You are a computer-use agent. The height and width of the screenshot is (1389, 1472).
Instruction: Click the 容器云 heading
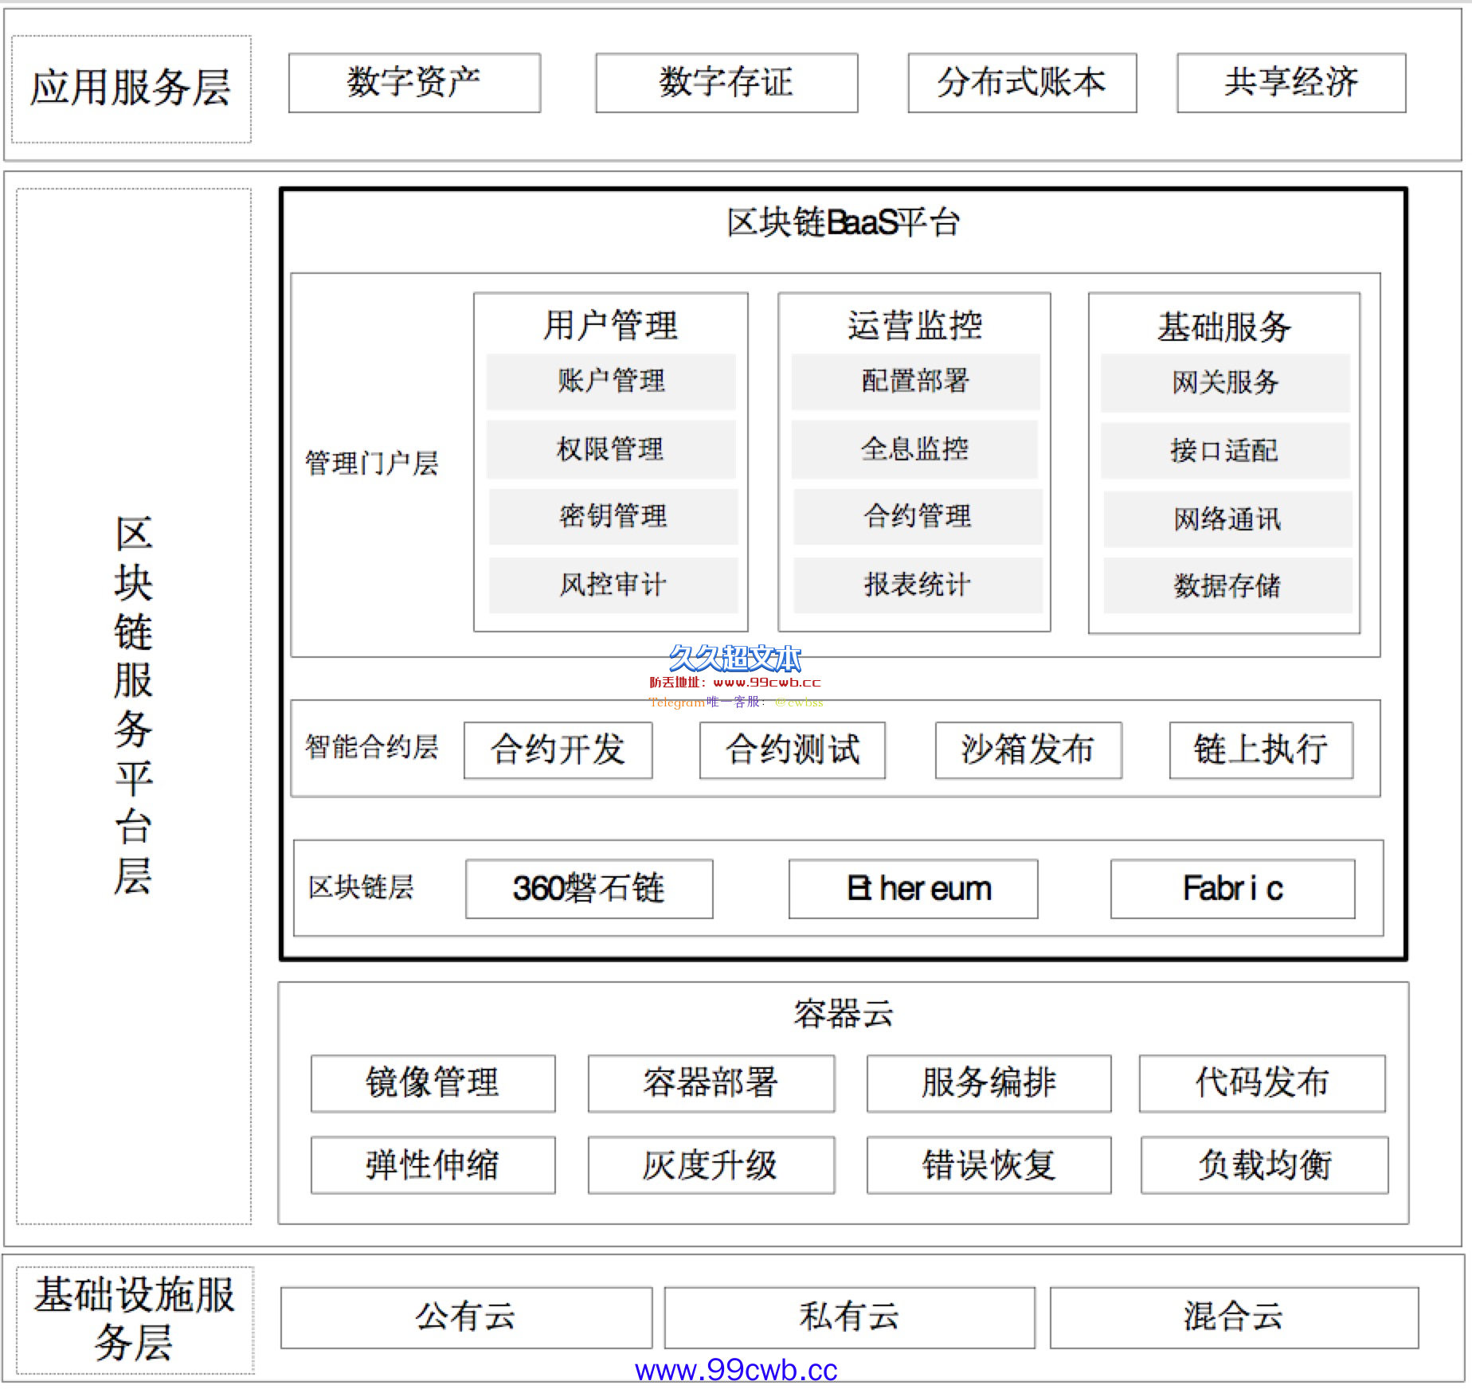[x=844, y=1015]
